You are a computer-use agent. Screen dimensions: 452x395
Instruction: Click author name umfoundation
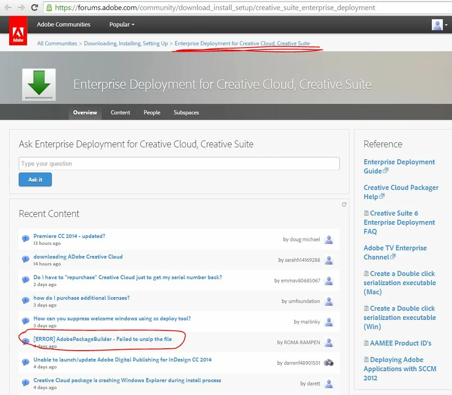pos(304,301)
